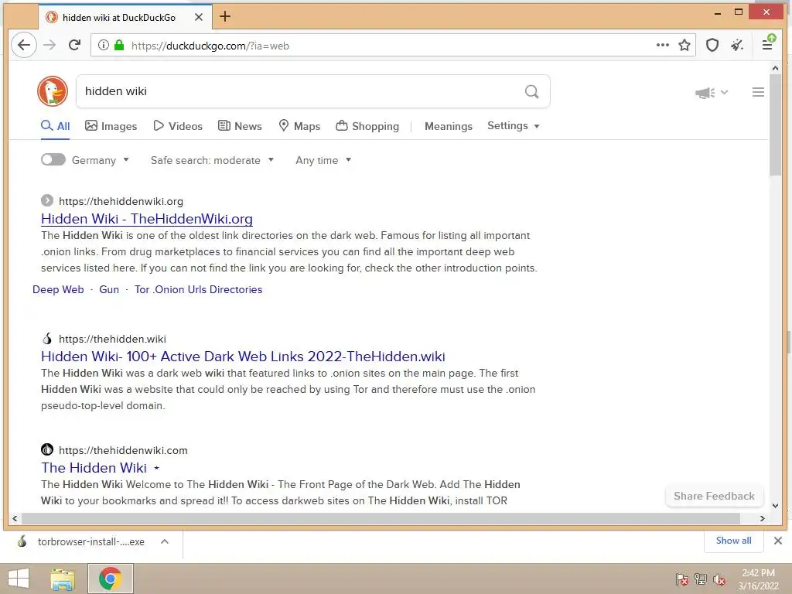The image size is (792, 594).
Task: Click the muted volume tray icon
Action: pos(719,579)
